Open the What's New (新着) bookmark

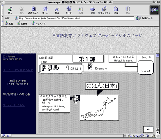(x=9, y=24)
